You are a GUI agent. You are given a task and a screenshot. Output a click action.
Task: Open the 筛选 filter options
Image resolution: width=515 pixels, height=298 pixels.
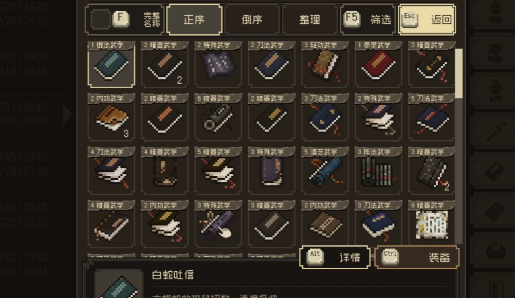(368, 19)
